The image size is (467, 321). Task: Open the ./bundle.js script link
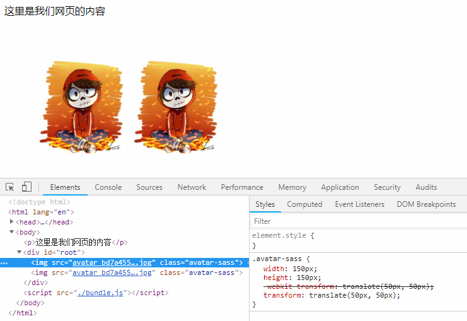100,293
